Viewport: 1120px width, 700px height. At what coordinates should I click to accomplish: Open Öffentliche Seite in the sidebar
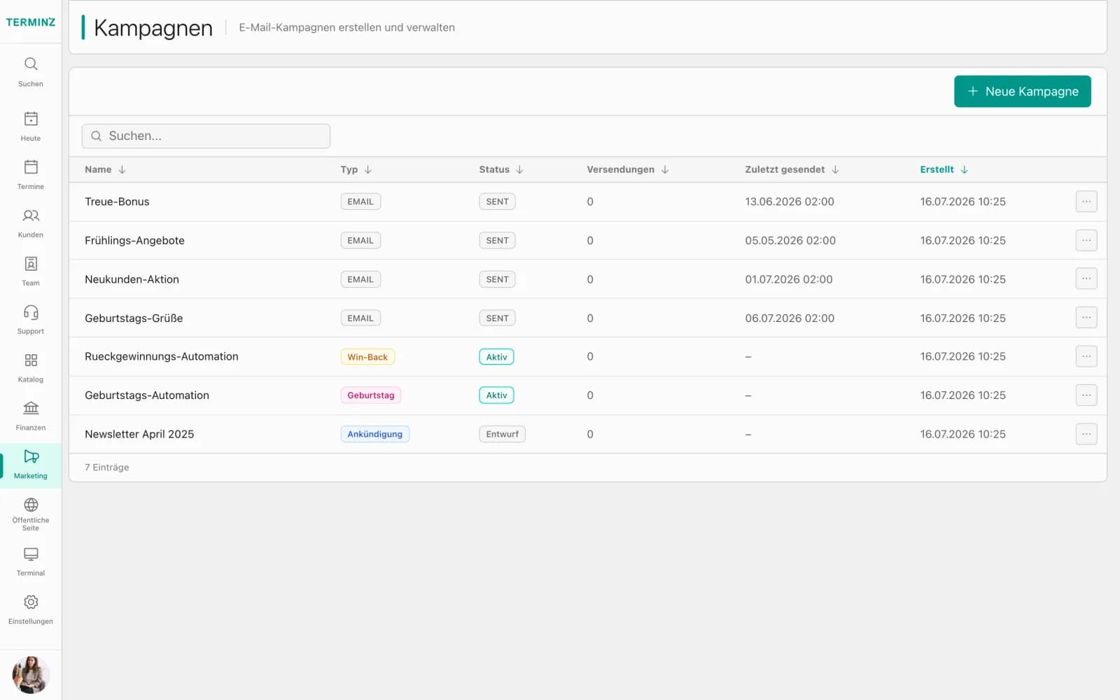click(x=31, y=514)
